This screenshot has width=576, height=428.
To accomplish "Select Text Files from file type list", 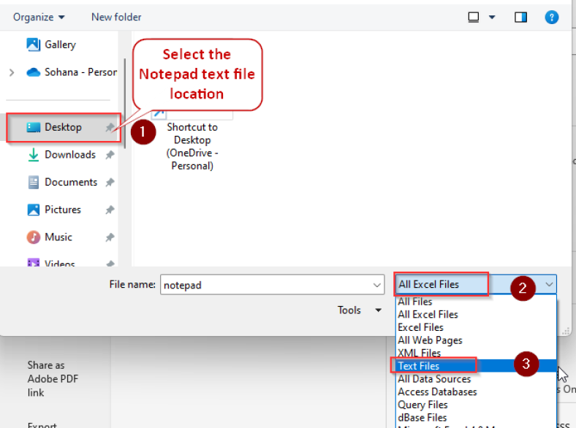I will (x=419, y=366).
